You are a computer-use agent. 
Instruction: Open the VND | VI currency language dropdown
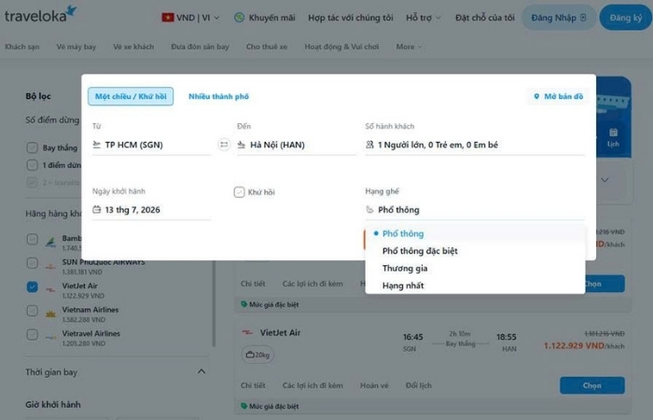[190, 18]
